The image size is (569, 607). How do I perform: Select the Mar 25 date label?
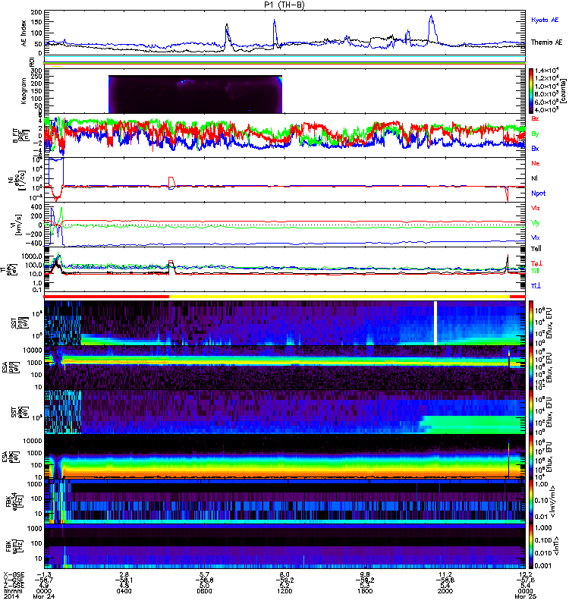(x=525, y=596)
